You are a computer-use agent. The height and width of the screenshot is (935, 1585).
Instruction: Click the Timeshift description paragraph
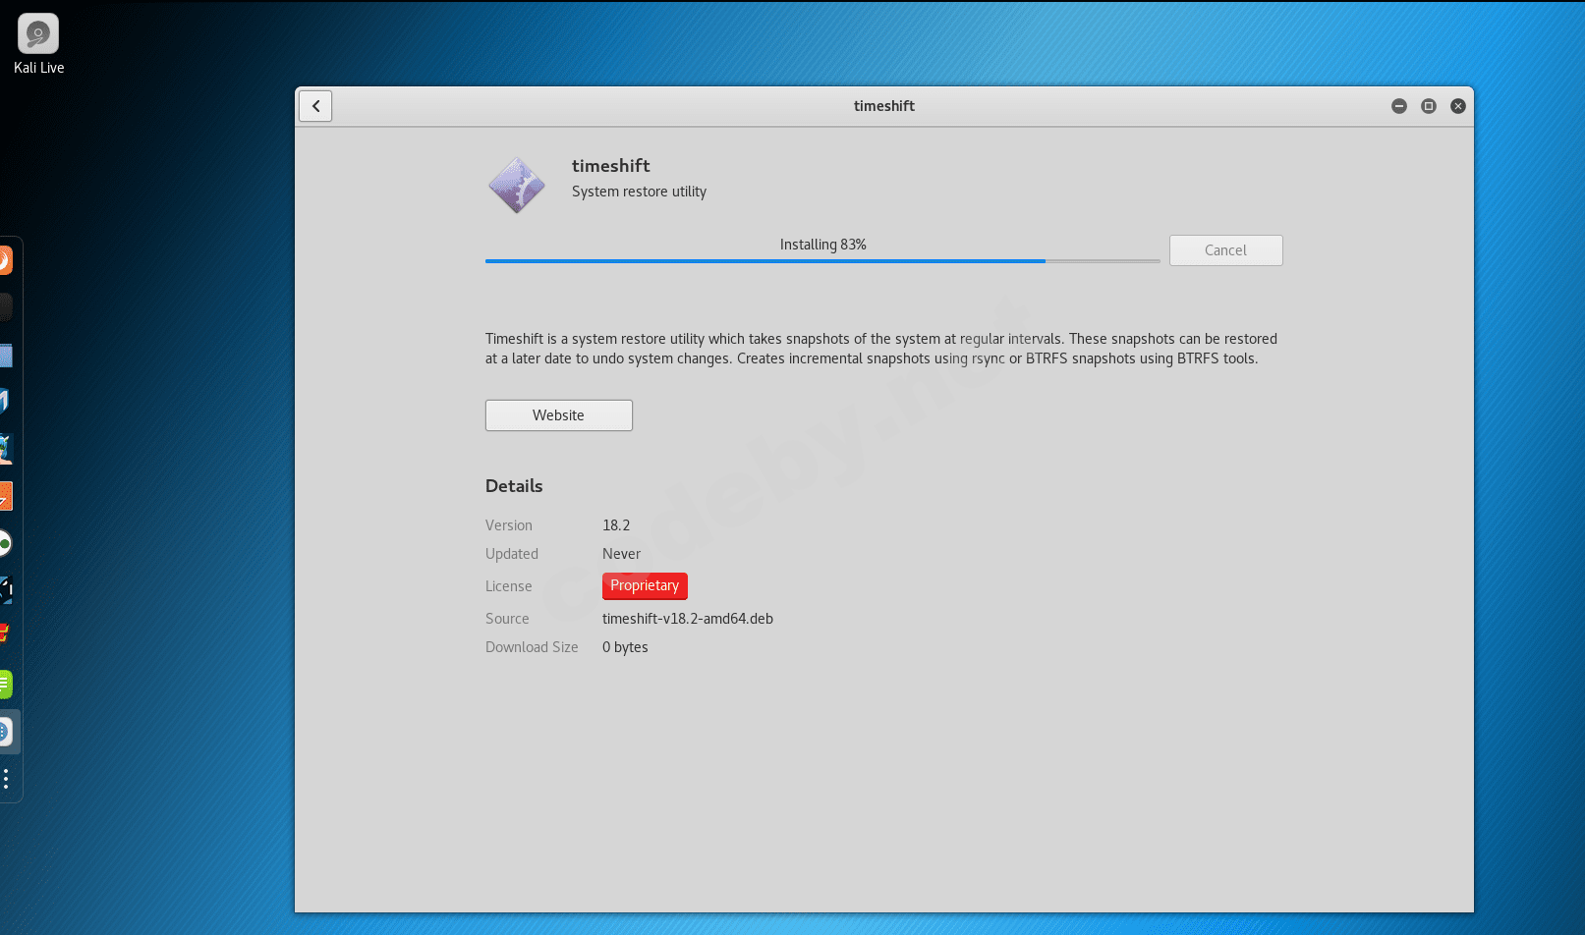881,349
